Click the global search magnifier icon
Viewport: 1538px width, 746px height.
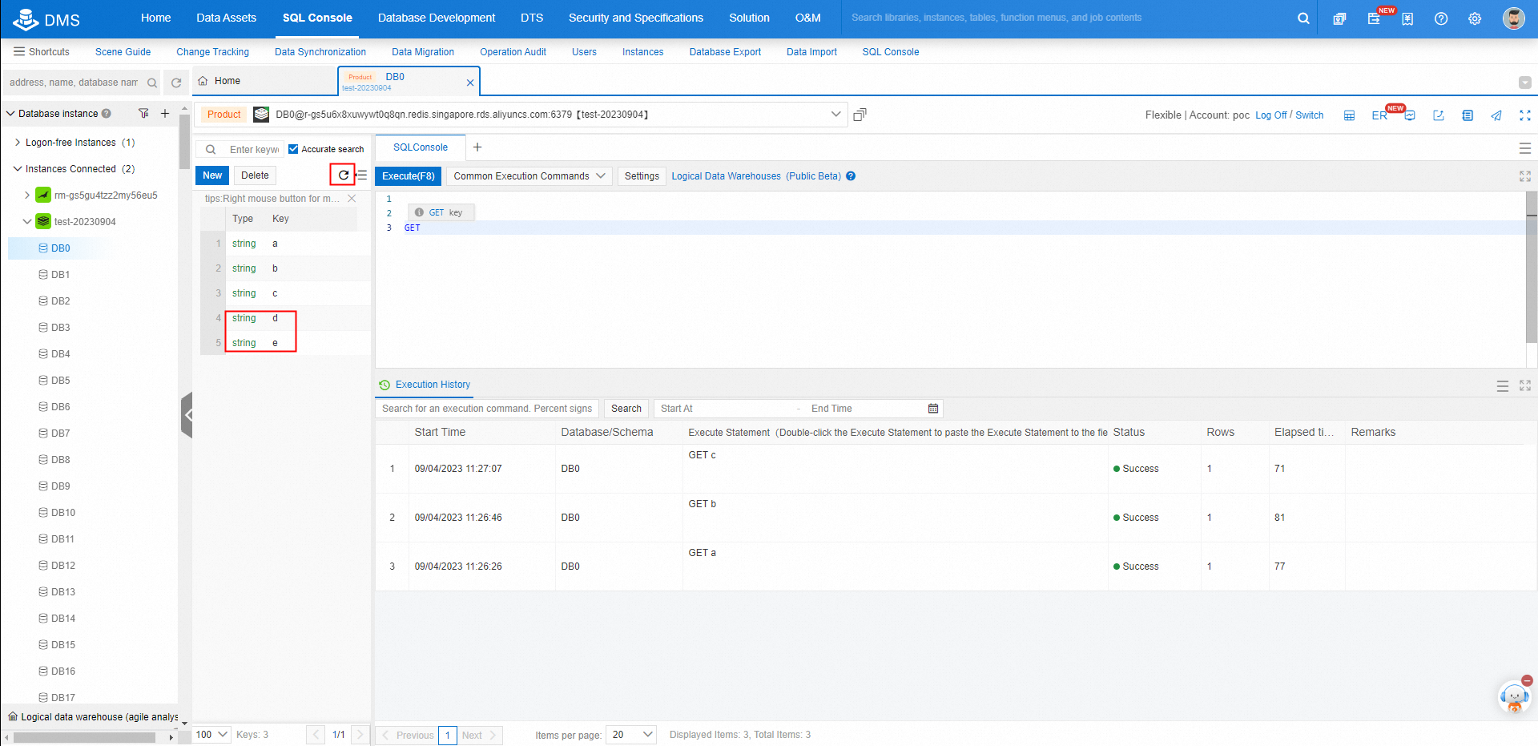tap(1303, 18)
